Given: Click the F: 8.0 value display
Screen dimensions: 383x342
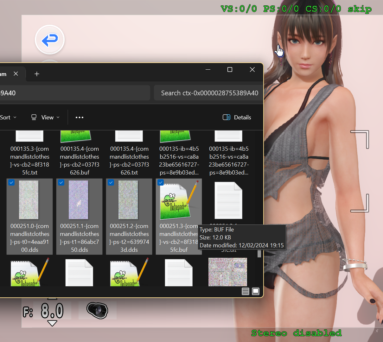Looking at the screenshot, I should click(x=52, y=311).
